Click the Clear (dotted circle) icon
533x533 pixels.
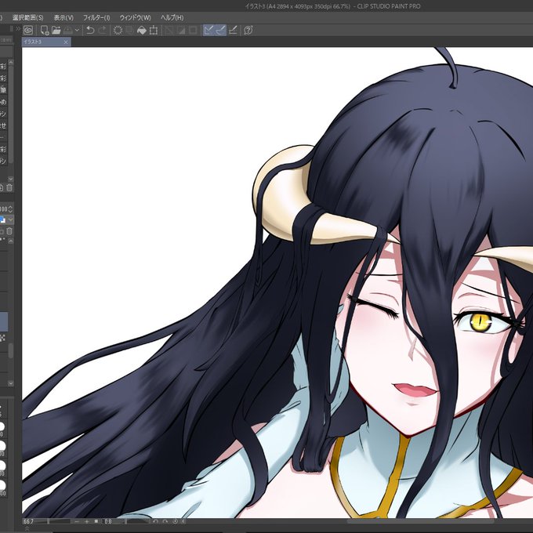118,31
